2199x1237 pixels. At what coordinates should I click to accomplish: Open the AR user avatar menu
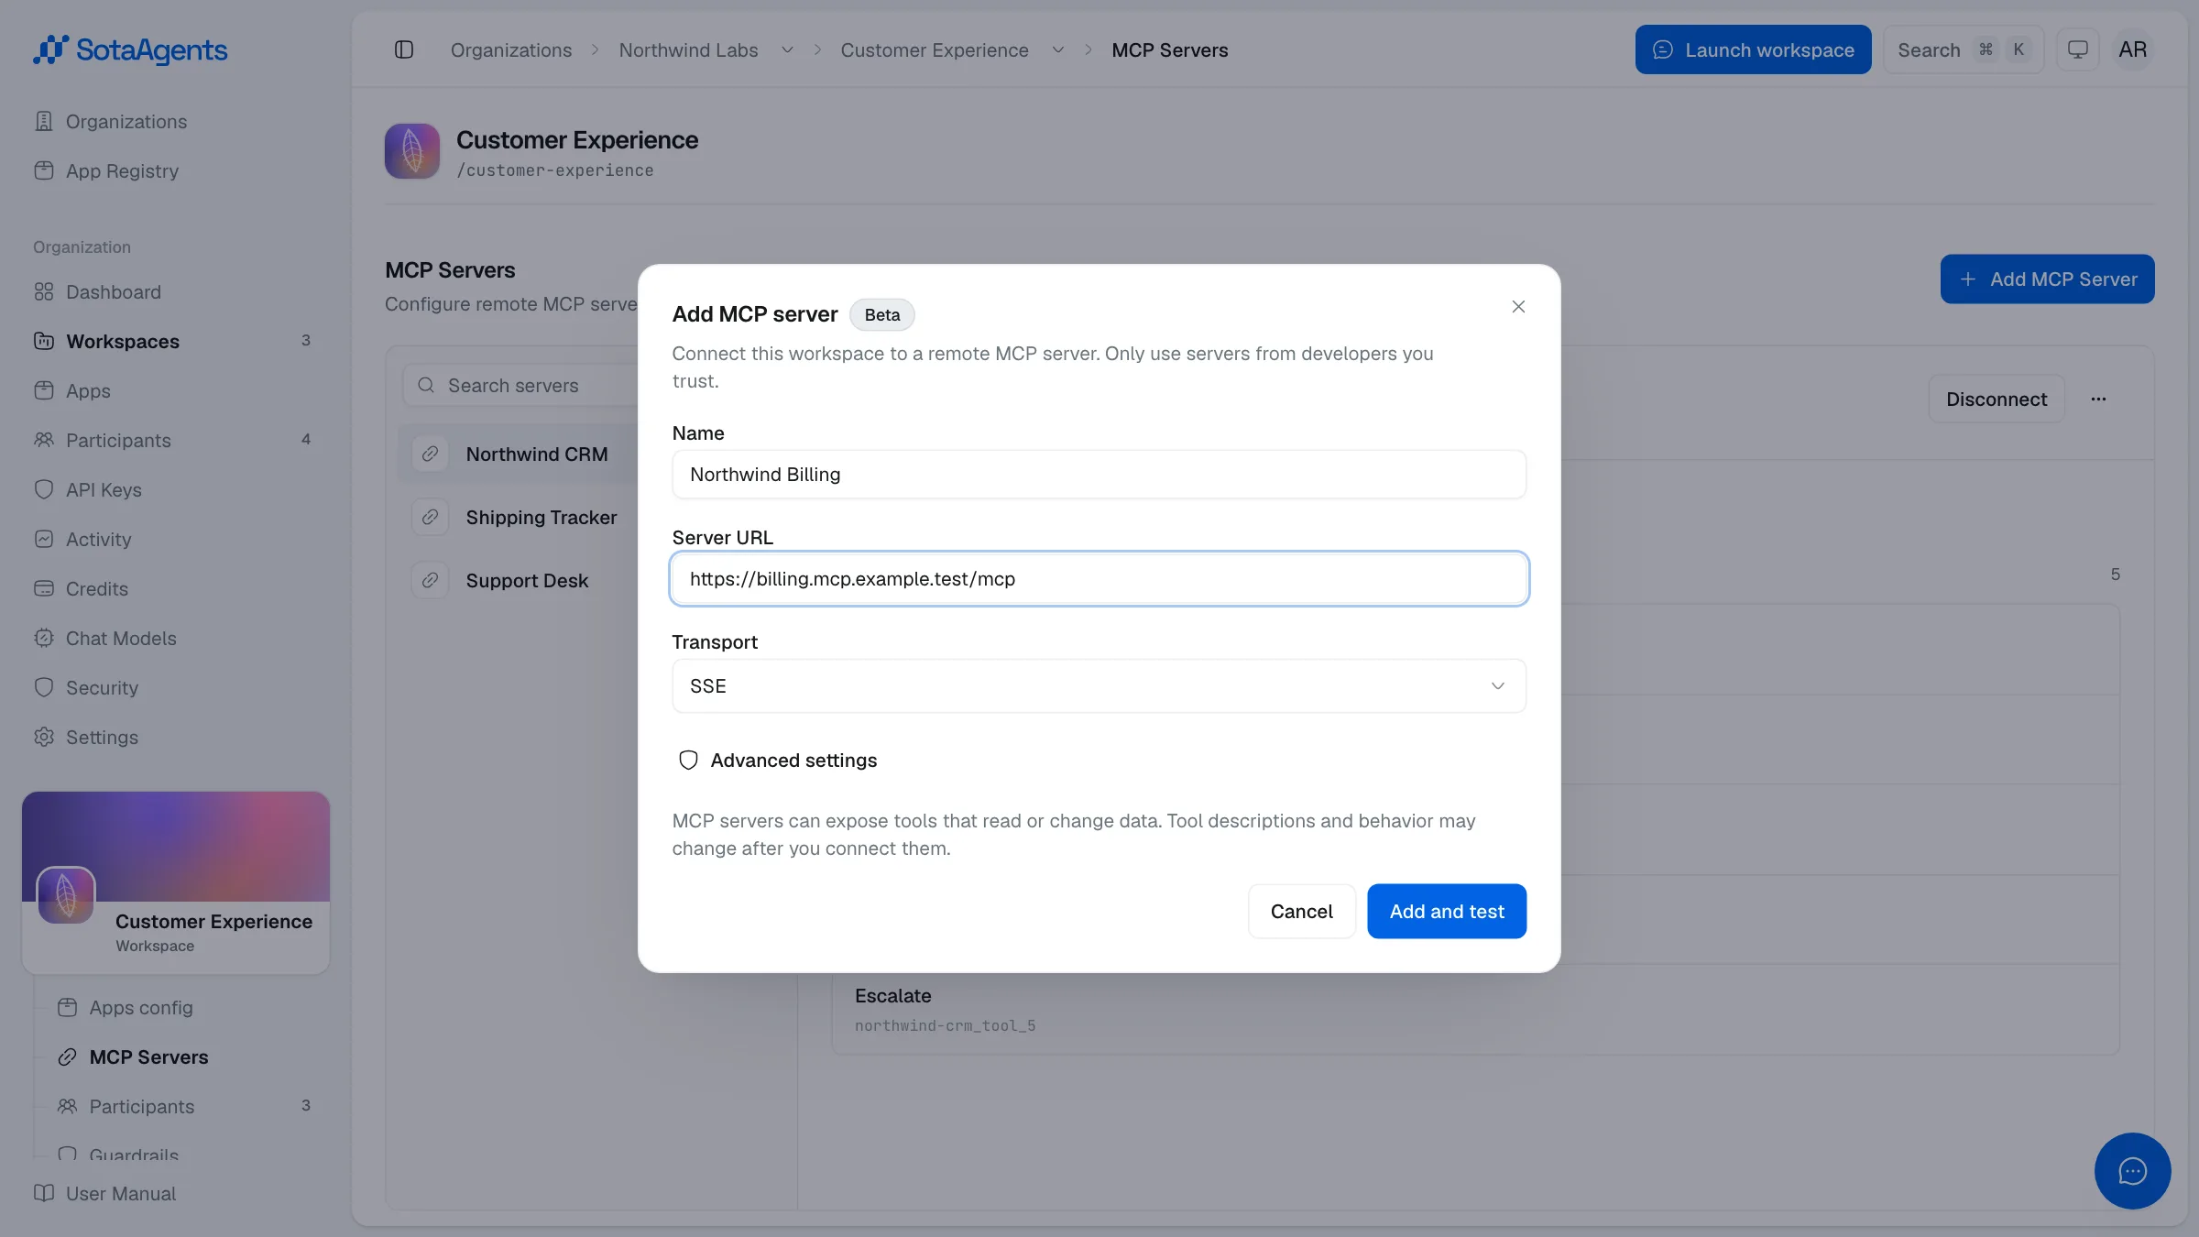[x=2133, y=49]
